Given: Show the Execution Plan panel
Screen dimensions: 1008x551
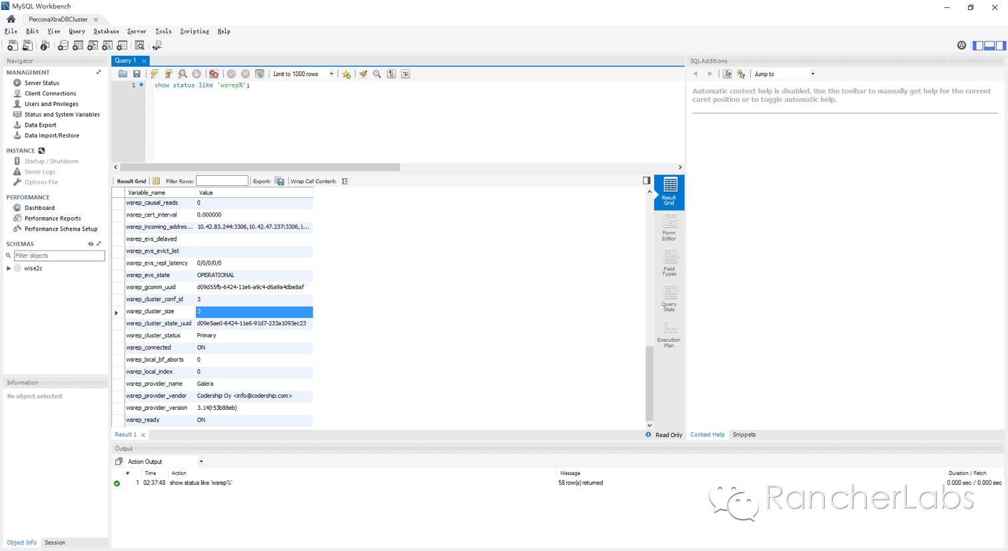Looking at the screenshot, I should [x=669, y=334].
